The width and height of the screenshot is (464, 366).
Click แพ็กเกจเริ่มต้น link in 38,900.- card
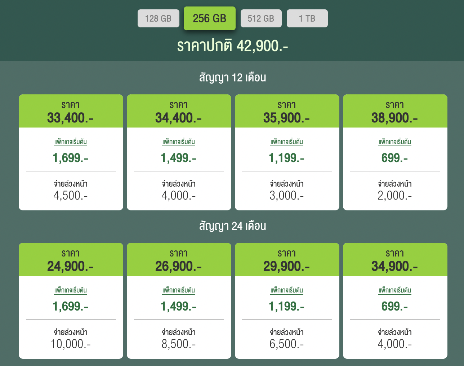[x=395, y=142]
